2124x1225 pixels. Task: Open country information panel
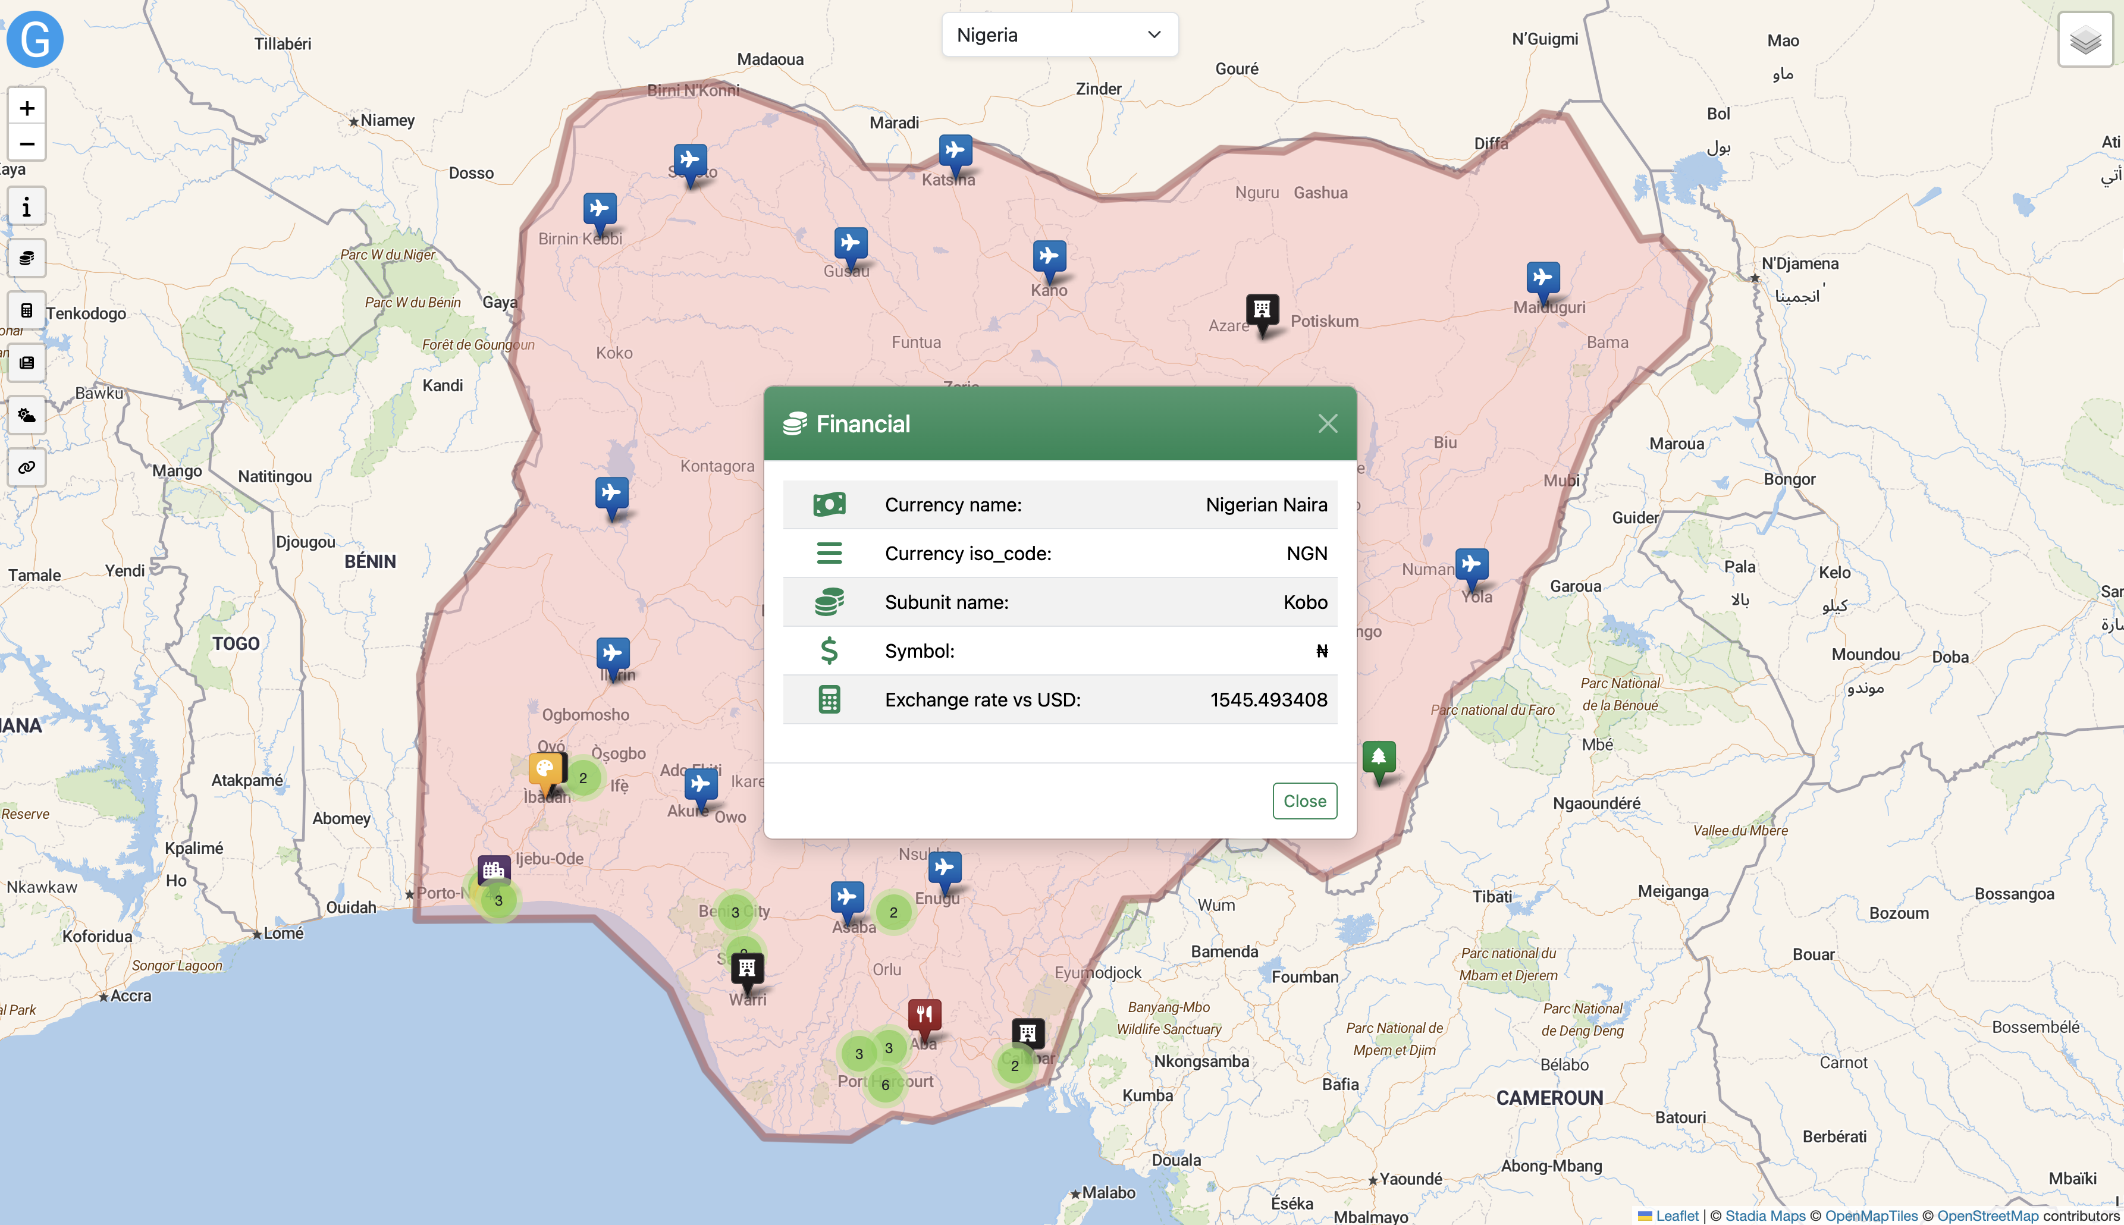coord(27,207)
